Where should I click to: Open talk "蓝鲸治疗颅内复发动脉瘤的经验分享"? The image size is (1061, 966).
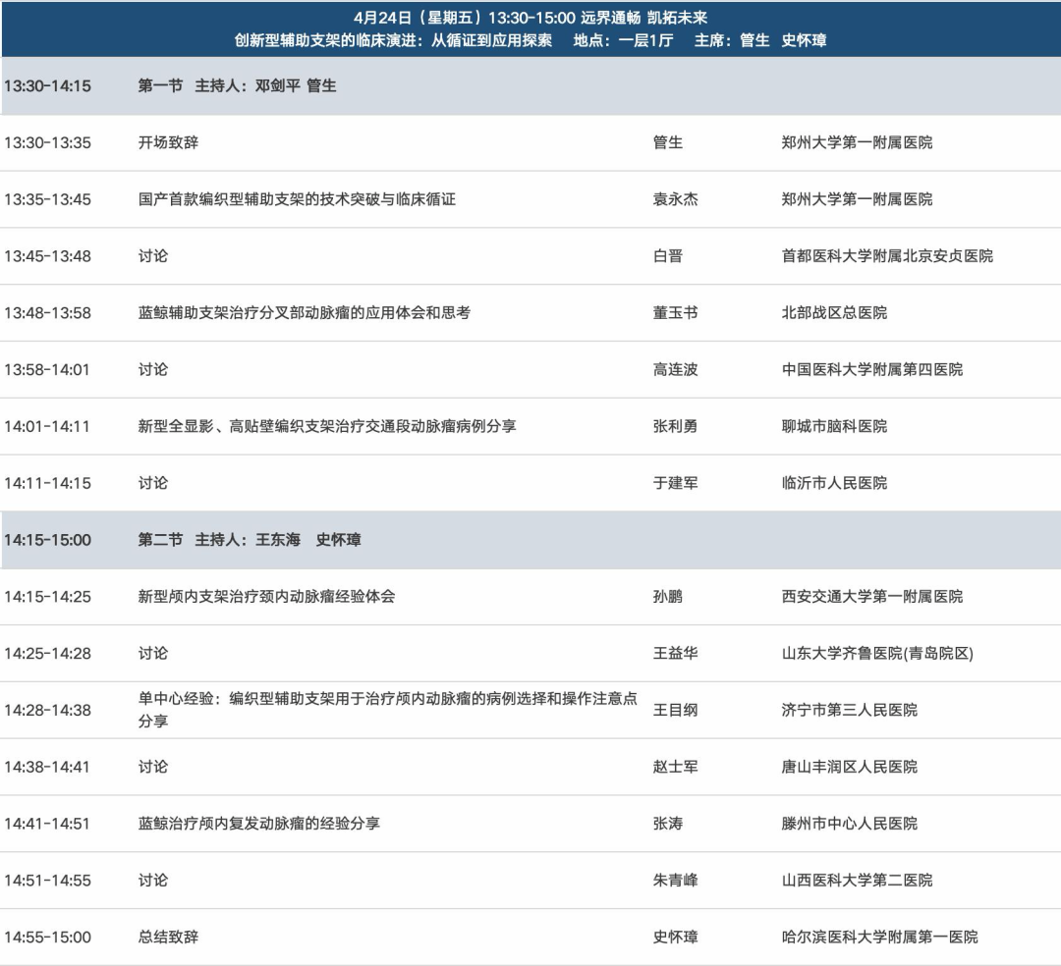click(258, 824)
